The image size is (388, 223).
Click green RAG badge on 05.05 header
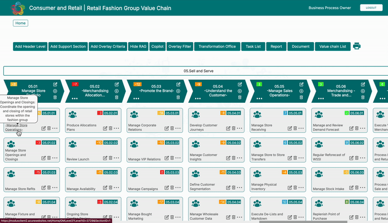pos(259,84)
